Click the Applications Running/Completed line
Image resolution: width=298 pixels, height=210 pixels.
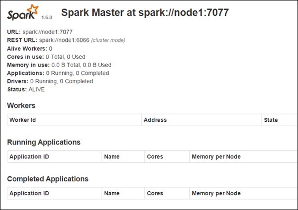58,73
